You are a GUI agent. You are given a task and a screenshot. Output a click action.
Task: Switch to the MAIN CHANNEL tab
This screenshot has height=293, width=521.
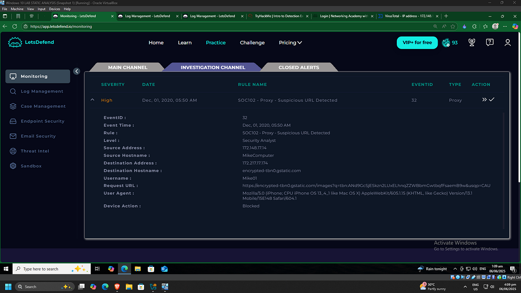pos(128,67)
